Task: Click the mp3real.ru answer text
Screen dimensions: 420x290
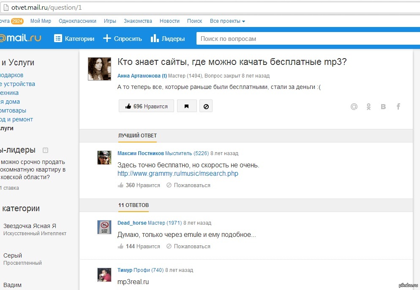Action: pyautogui.click(x=133, y=282)
